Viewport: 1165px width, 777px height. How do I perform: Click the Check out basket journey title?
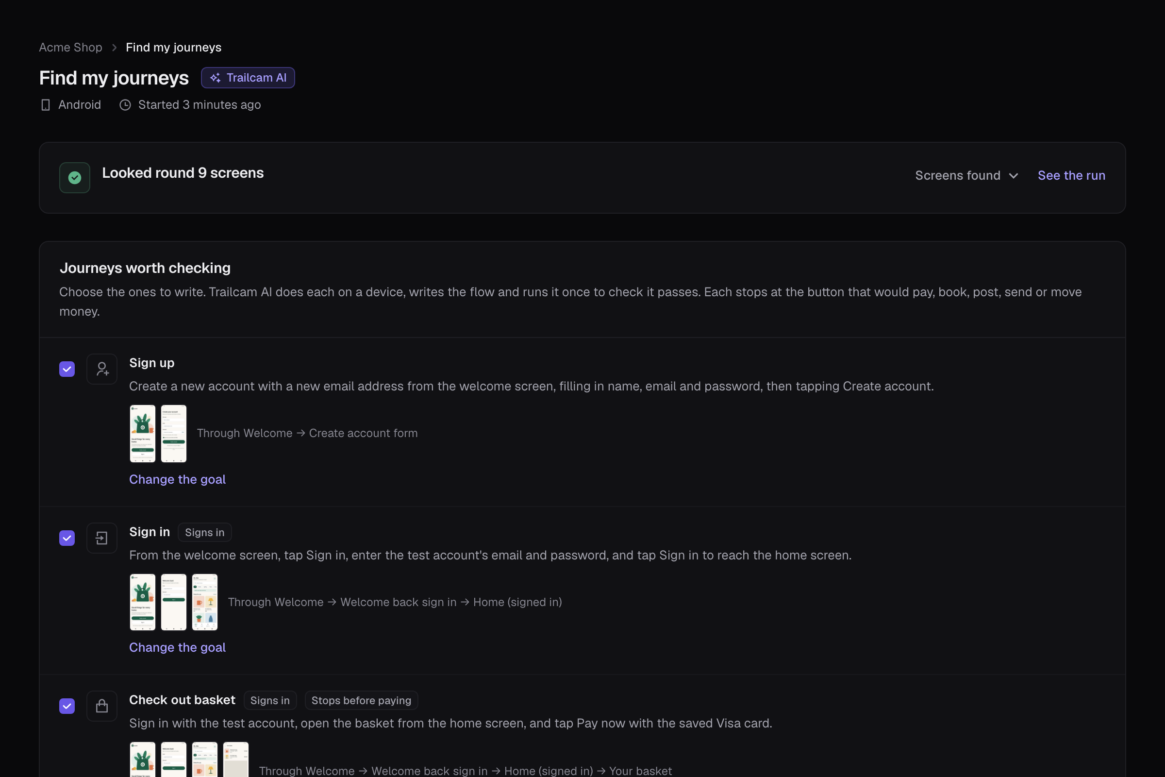[183, 700]
